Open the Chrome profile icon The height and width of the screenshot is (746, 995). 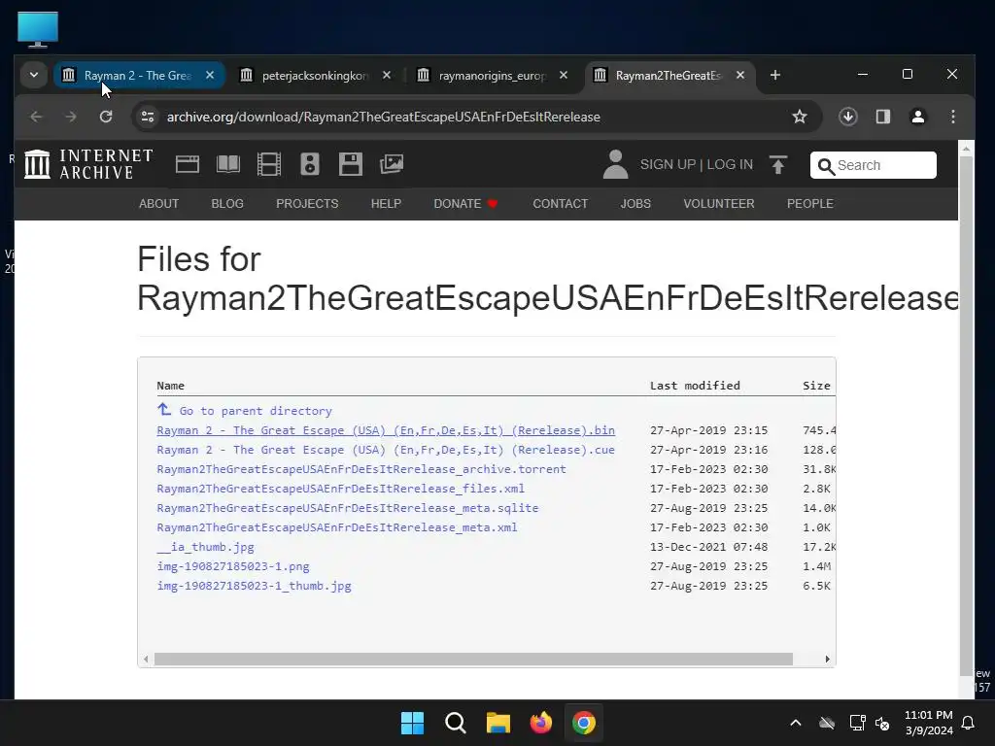tap(918, 117)
